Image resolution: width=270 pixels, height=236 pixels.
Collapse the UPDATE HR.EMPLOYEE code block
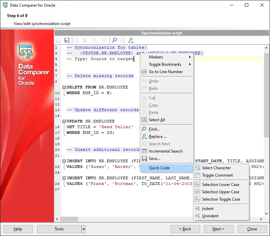64,121
